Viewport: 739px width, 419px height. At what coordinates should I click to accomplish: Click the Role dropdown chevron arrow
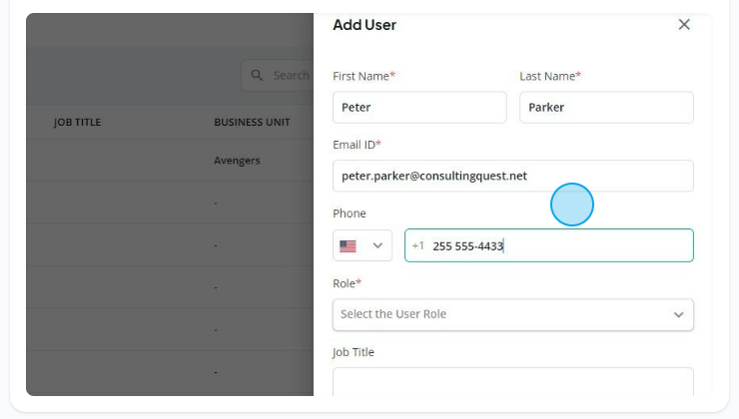point(678,314)
